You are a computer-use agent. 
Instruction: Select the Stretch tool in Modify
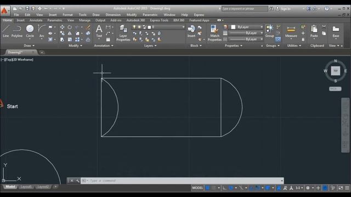tap(62, 39)
